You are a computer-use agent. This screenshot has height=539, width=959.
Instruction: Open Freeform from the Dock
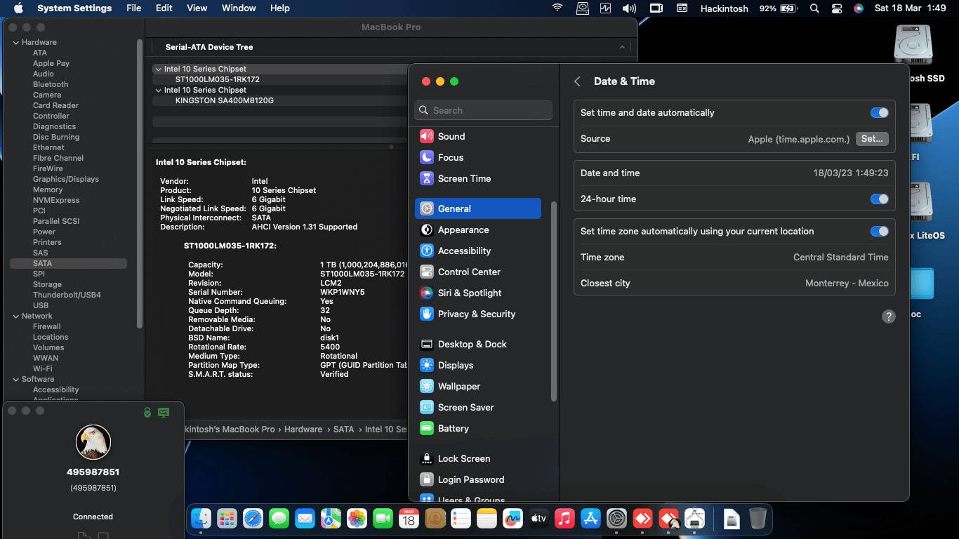point(512,519)
